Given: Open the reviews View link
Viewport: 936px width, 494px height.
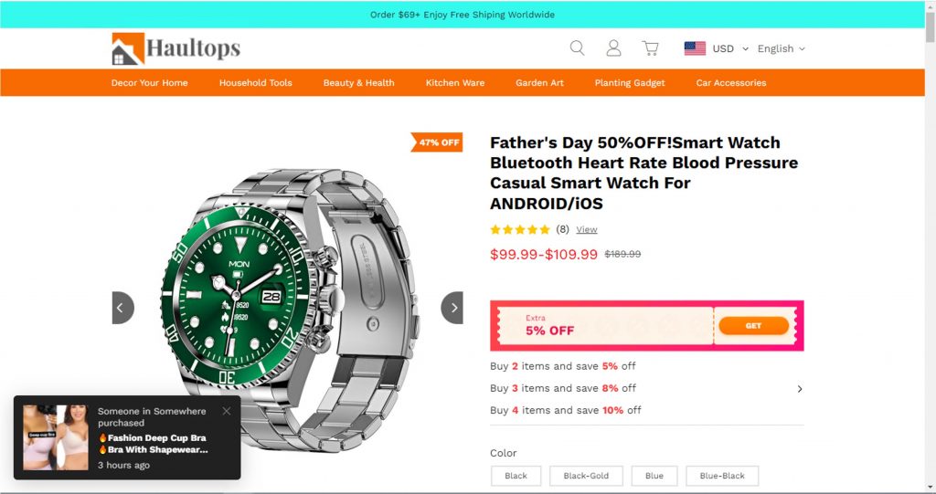Looking at the screenshot, I should pyautogui.click(x=586, y=230).
